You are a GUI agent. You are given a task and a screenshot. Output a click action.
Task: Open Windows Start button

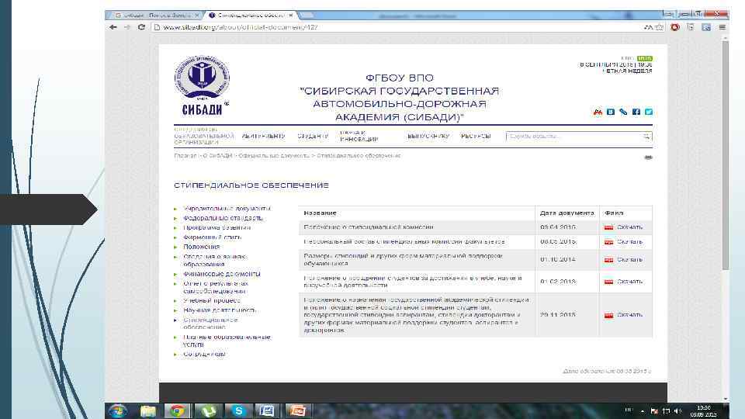pos(117,411)
